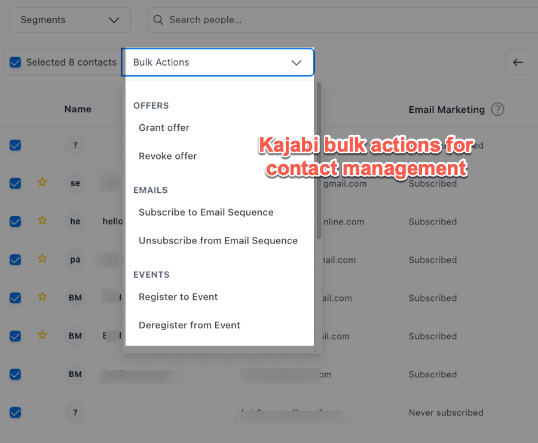Choose 'Revoke offer' from Bulk Actions

pos(168,156)
